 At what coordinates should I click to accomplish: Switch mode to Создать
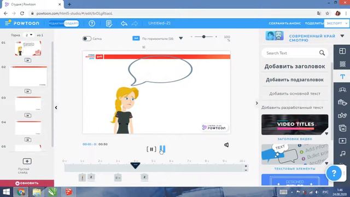pyautogui.click(x=72, y=24)
